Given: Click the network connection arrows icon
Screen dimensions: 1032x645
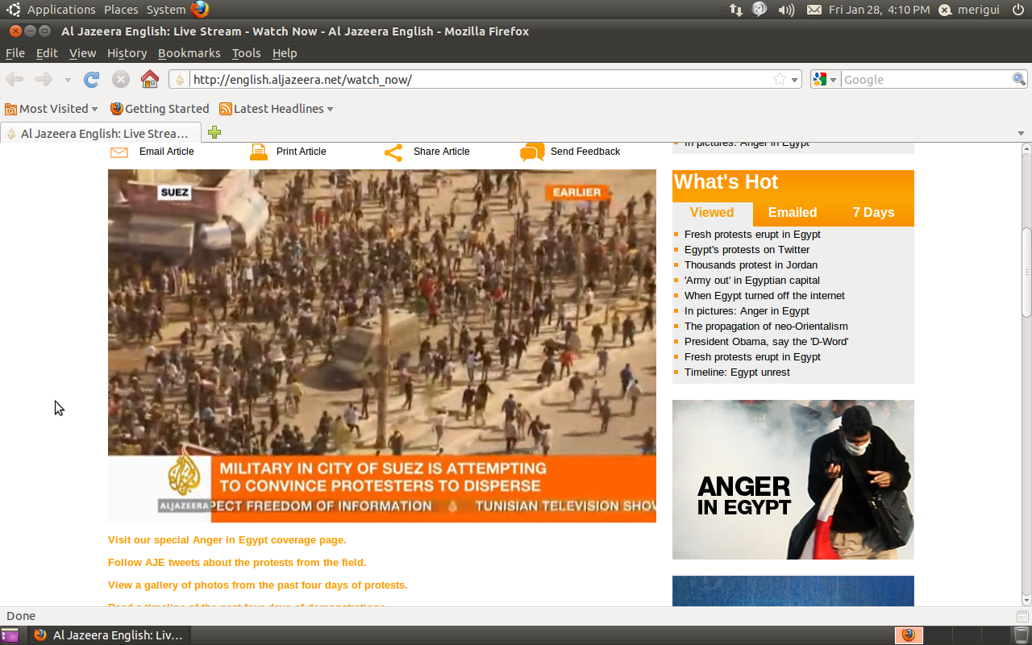Looking at the screenshot, I should coord(735,10).
